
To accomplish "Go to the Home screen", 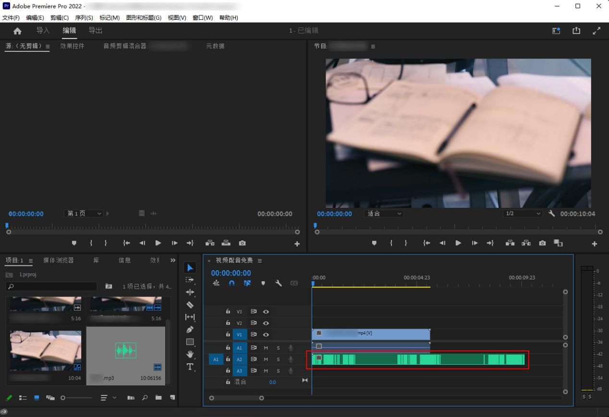I will [18, 31].
